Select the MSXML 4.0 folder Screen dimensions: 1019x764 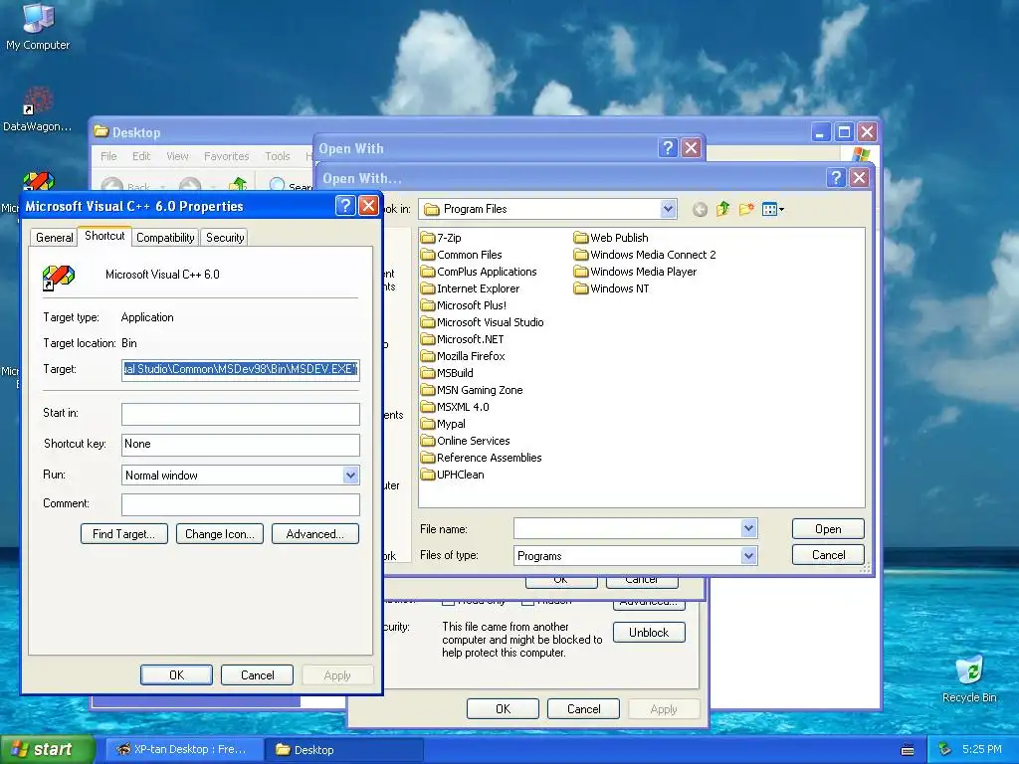tap(455, 407)
